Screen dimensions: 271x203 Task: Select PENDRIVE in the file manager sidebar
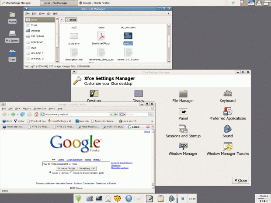point(36,42)
